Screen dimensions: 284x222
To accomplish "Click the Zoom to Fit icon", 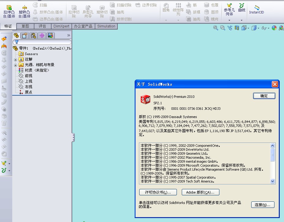I will coord(215,28).
